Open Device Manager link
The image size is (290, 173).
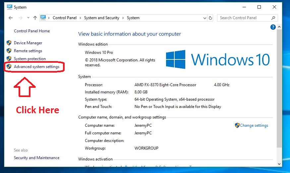28,43
